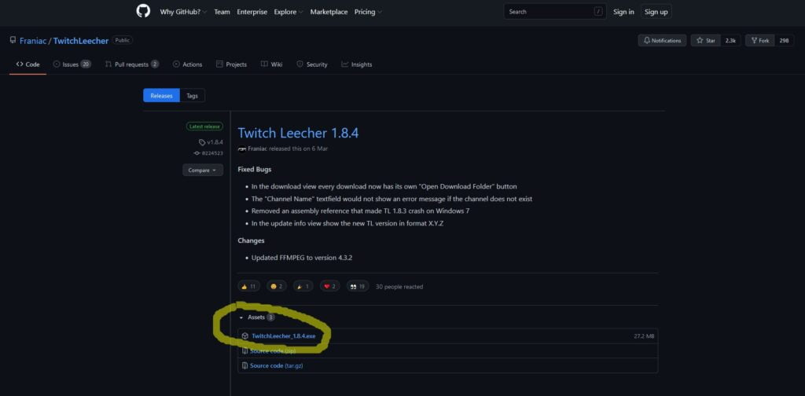The height and width of the screenshot is (396, 805).
Task: Switch to the Security tab
Action: (312, 64)
